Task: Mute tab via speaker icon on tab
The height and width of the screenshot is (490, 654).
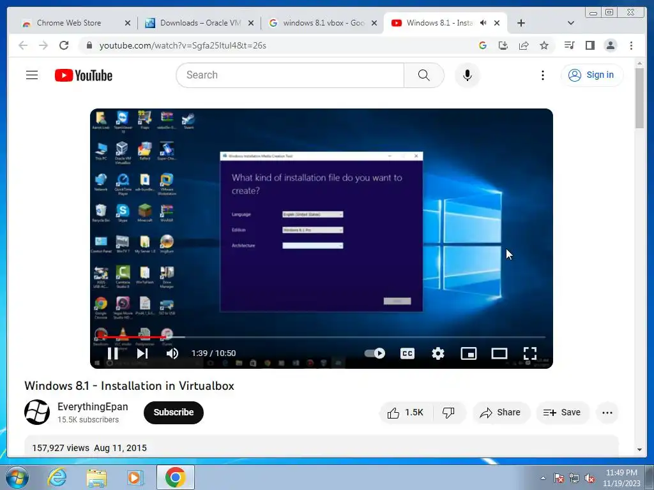Action: click(483, 23)
